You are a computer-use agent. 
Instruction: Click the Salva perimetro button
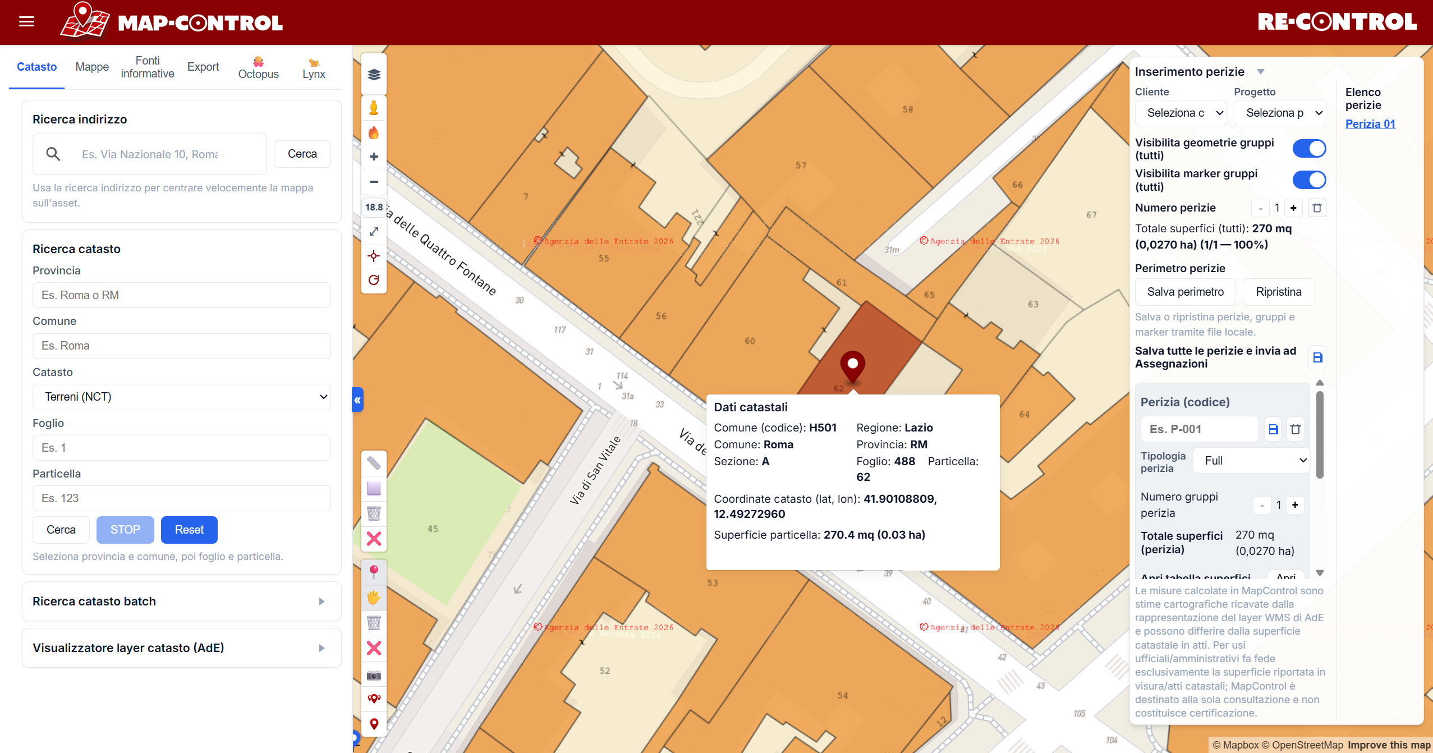[x=1185, y=292]
